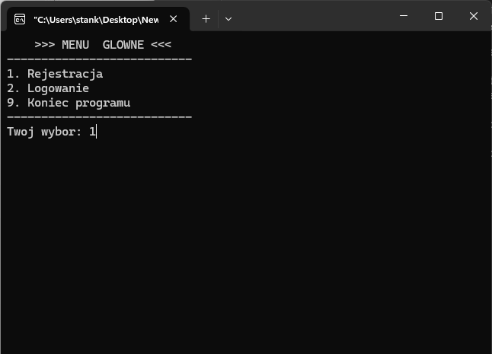Select the C:\Users\stank\Desktop tab
Viewport: 492px width, 354px height.
pyautogui.click(x=95, y=18)
